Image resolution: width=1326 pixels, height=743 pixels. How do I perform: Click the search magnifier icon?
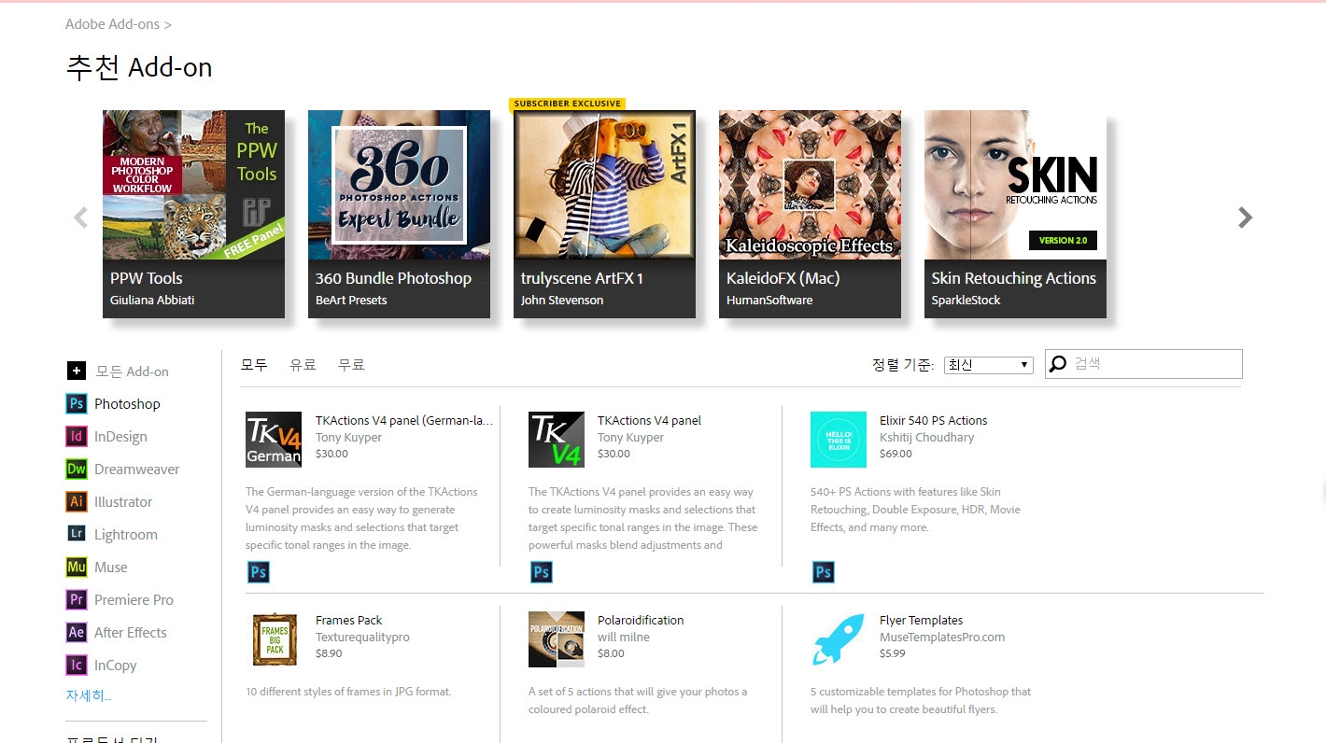(x=1056, y=363)
